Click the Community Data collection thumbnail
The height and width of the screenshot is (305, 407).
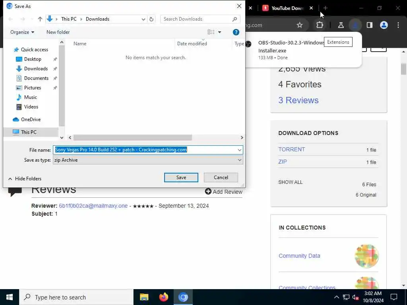coord(366,256)
